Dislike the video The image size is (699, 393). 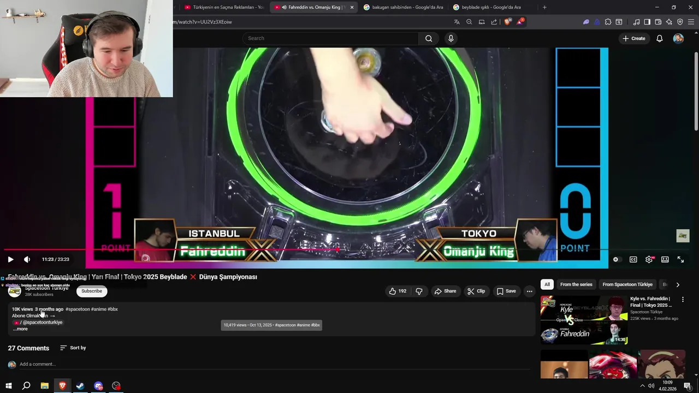(419, 291)
